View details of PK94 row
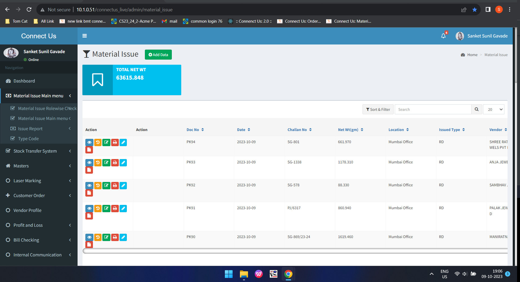The width and height of the screenshot is (520, 282). [89, 142]
